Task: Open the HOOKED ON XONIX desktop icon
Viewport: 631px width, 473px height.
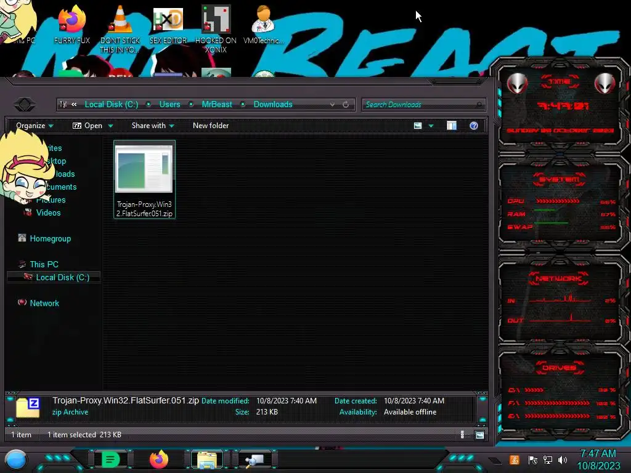Action: point(216,28)
